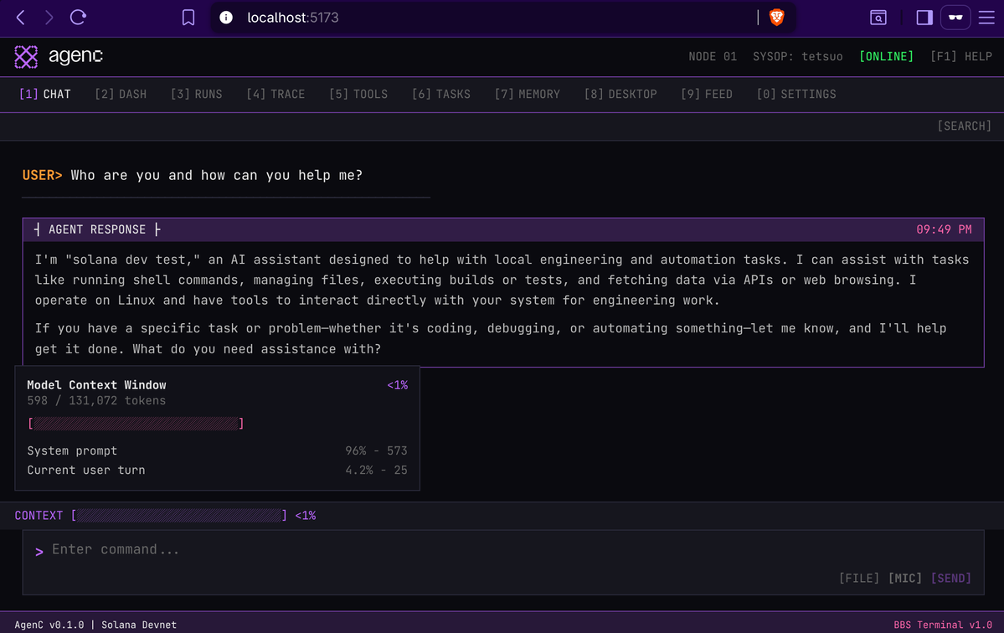Open the [9] FEED tab
The image size is (1004, 633).
(707, 94)
